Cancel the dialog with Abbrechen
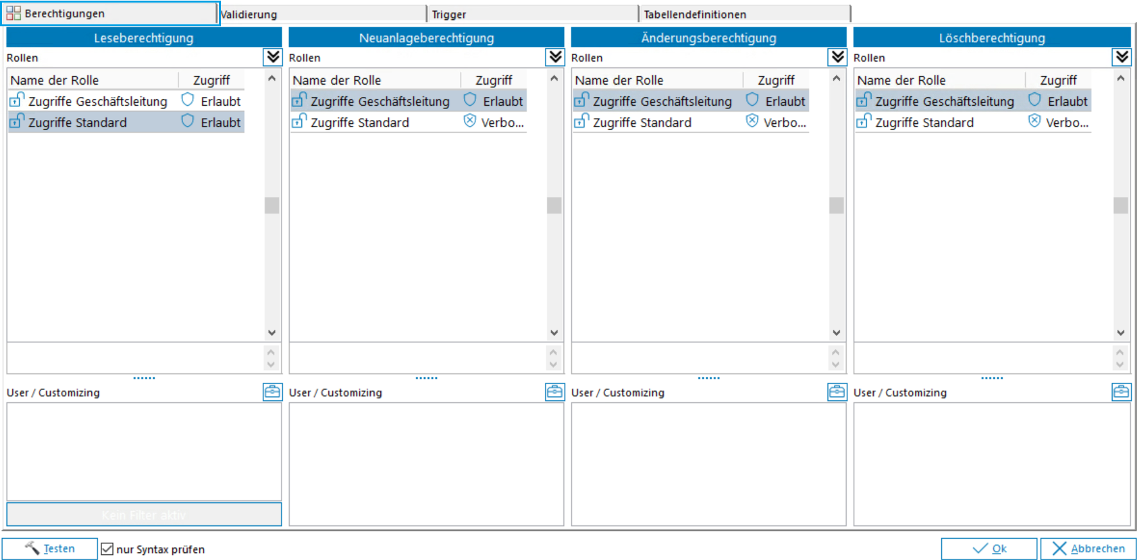 (1088, 549)
